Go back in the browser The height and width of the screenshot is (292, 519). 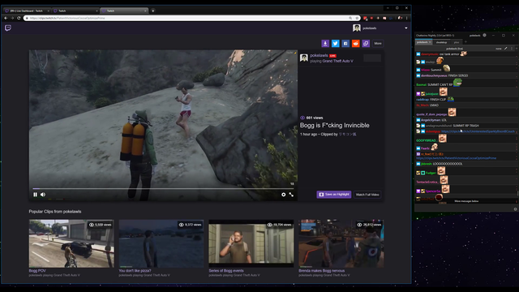click(x=6, y=18)
